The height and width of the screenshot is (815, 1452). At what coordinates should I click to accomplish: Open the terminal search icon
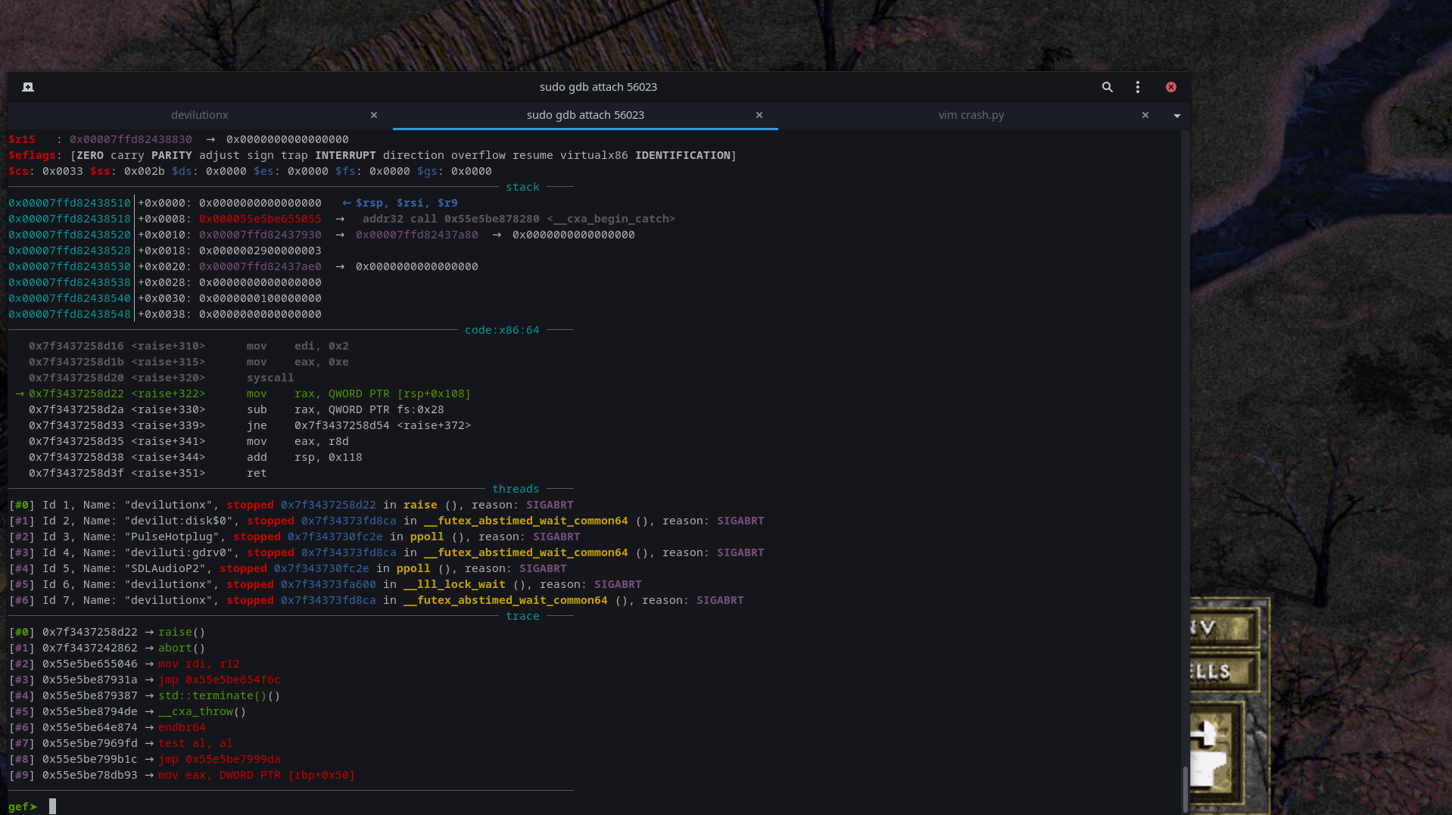coord(1107,87)
